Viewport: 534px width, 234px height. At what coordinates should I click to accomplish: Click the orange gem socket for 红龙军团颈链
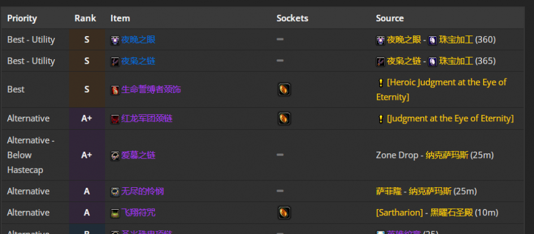point(284,118)
